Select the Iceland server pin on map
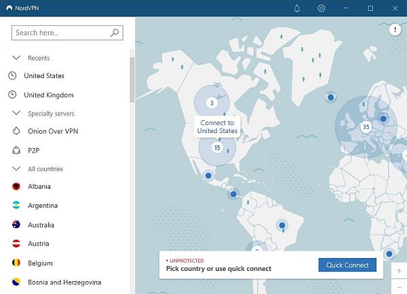Image resolution: width=407 pixels, height=294 pixels. [331, 97]
